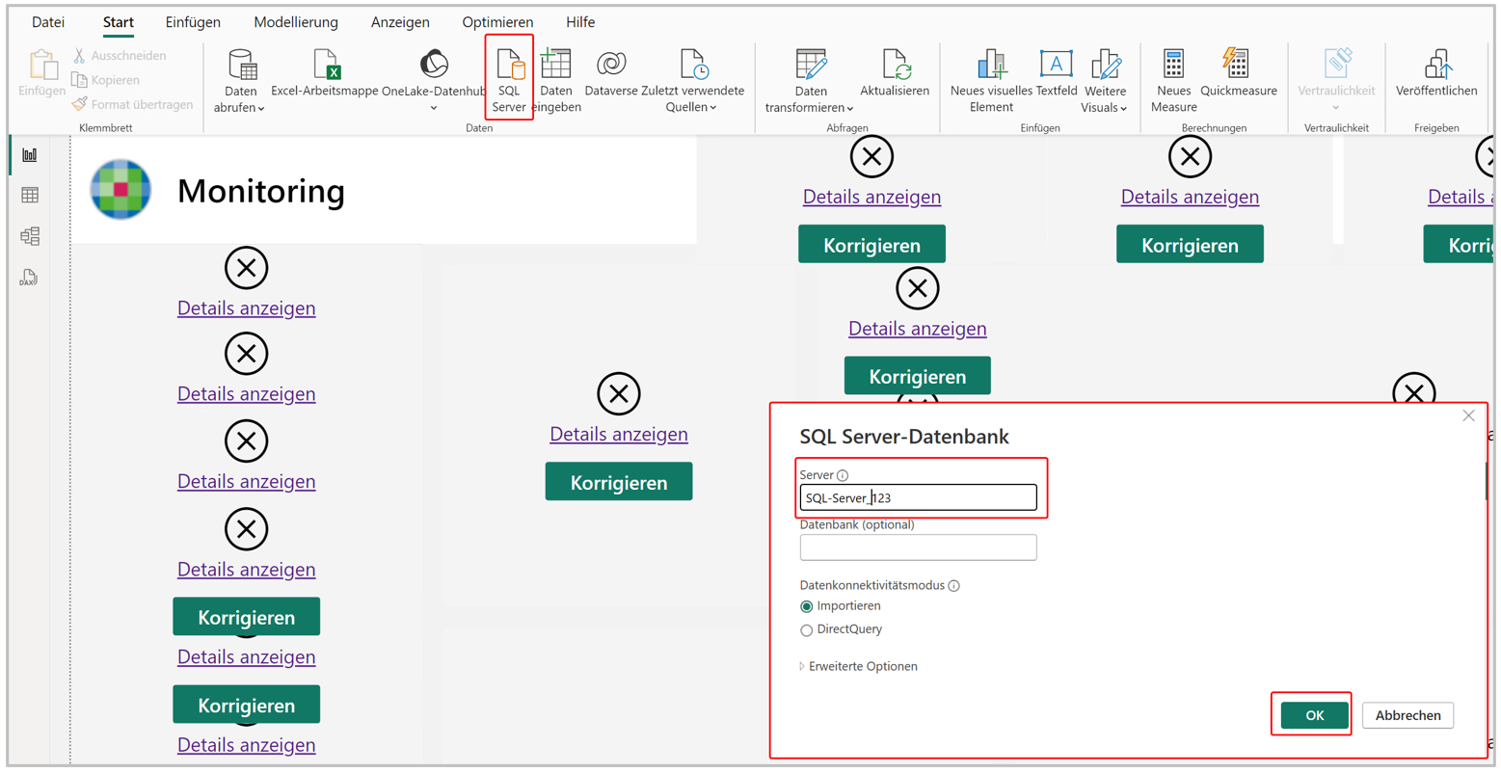Open the Hilfe ribbon tab

click(580, 21)
